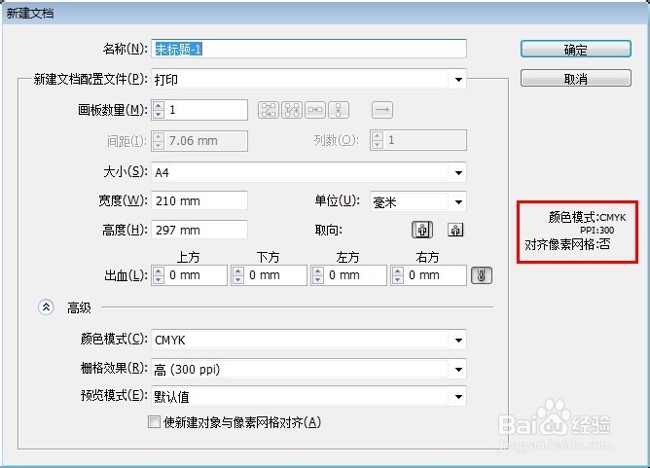Viewport: 650px width, 468px height.
Task: Open the 新建文档配置文件 dropdown
Action: coord(308,79)
